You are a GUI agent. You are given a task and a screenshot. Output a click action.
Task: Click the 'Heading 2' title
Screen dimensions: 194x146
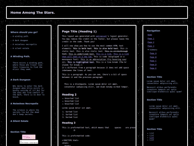[x=69, y=94]
